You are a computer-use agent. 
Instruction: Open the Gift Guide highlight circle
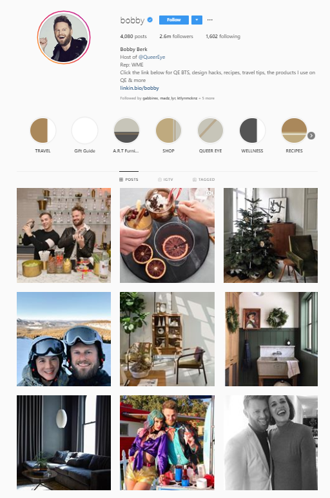84,130
